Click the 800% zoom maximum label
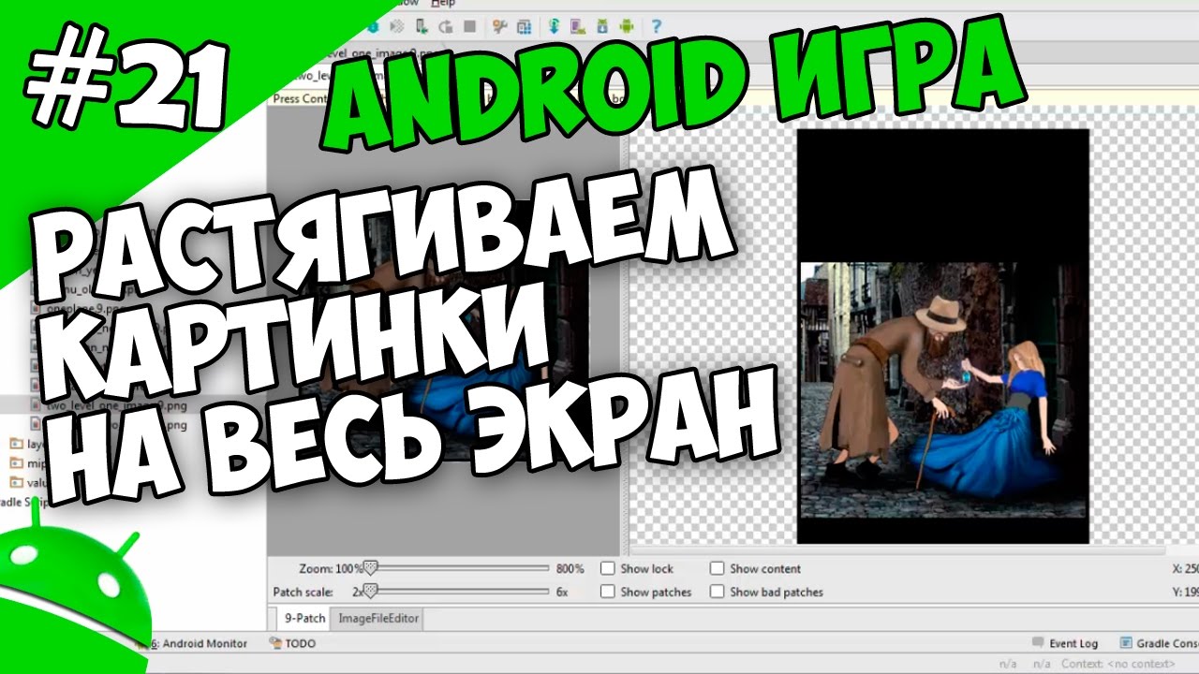Image resolution: width=1199 pixels, height=674 pixels. [x=570, y=568]
